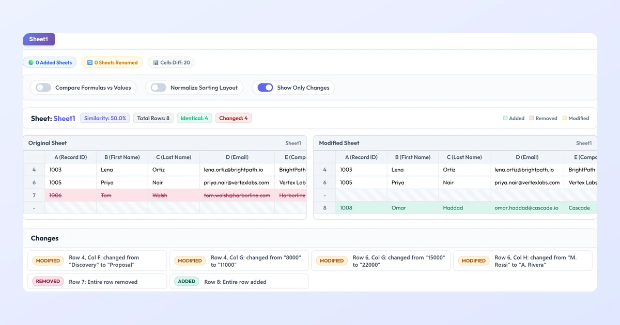Click C (Last Name) header in Modified Sheet
Image resolution: width=620 pixels, height=325 pixels.
click(464, 157)
